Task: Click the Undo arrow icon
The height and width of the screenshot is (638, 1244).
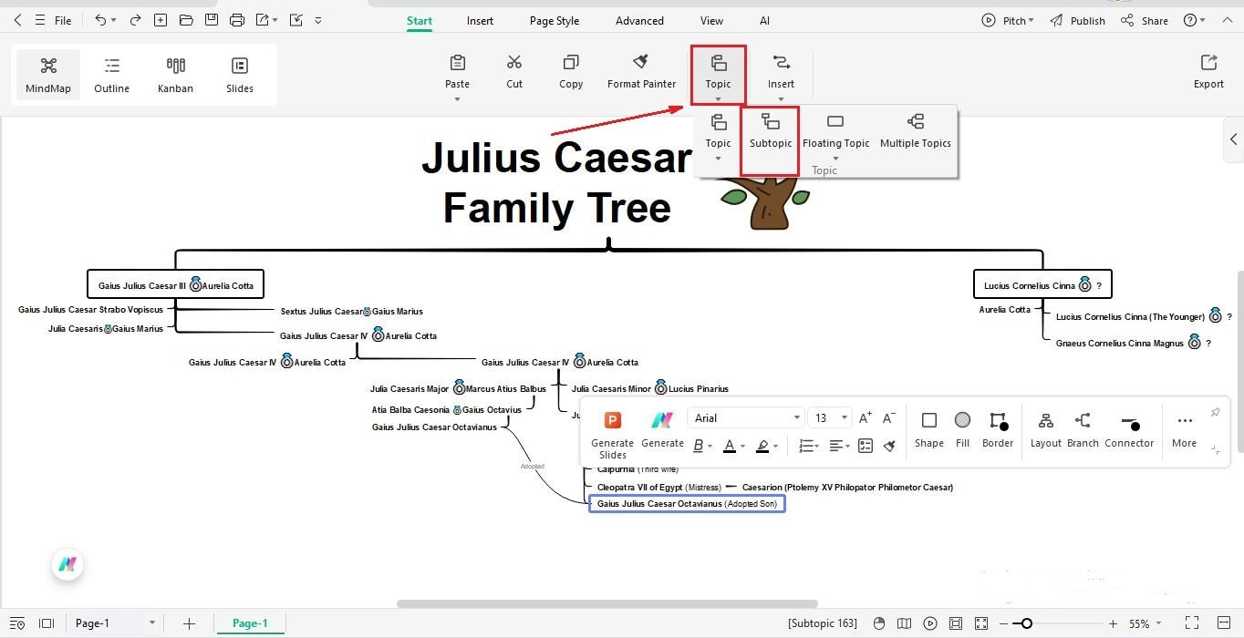Action: pyautogui.click(x=100, y=20)
